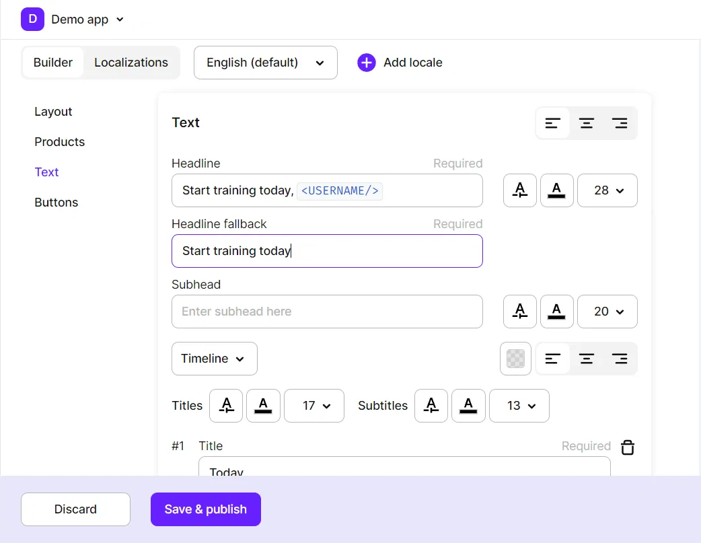The image size is (701, 543).
Task: Click into the Subhead input field
Action: tap(327, 312)
